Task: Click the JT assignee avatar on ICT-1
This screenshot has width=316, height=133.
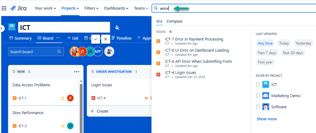Action: click(x=70, y=98)
